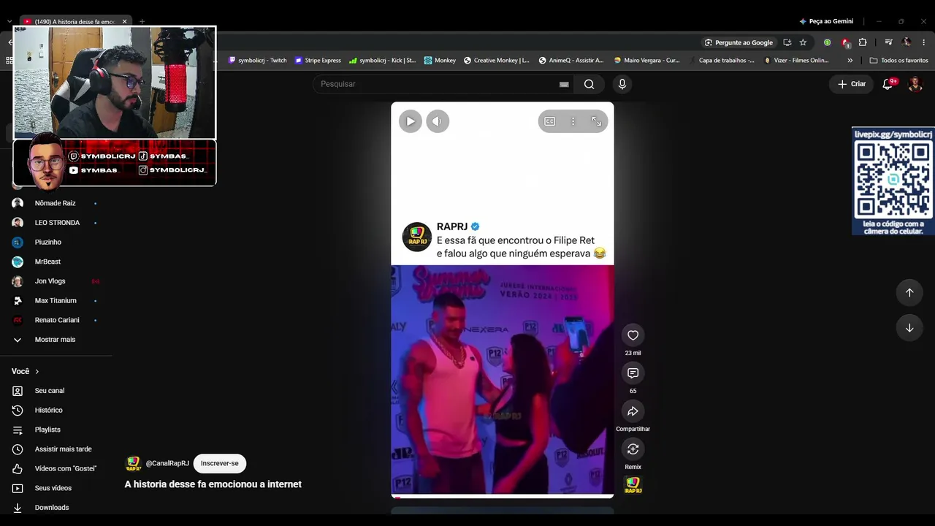The image size is (935, 526).
Task: Start voice search with microphone
Action: [622, 84]
